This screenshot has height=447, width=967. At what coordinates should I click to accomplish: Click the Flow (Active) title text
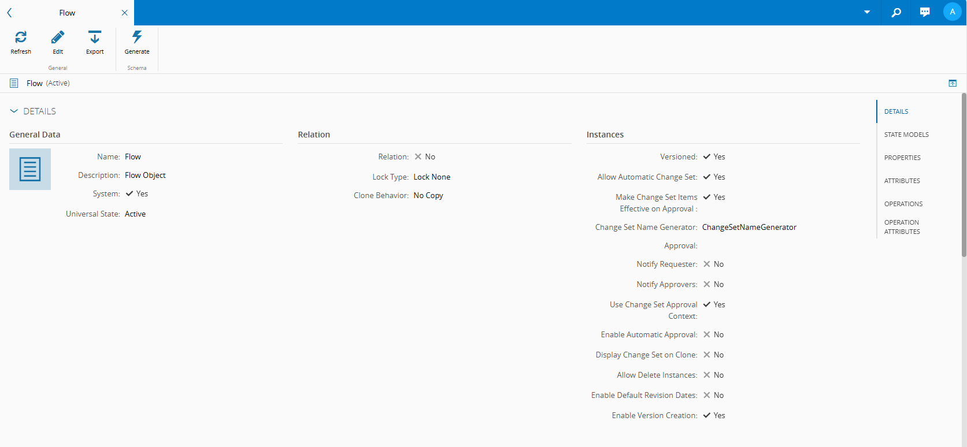48,83
